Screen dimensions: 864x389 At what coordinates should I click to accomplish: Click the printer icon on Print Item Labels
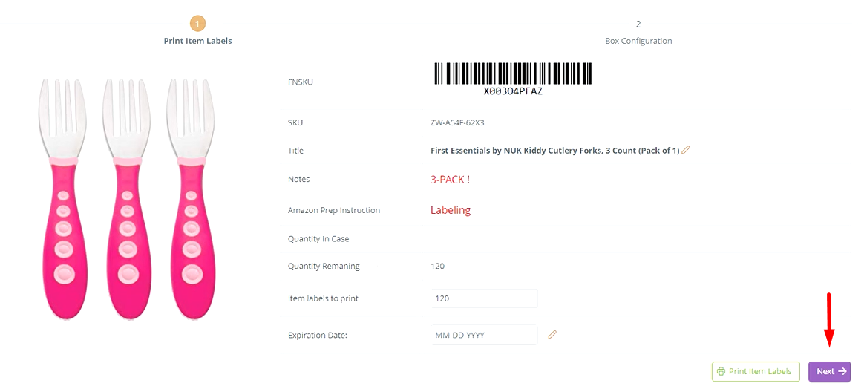[x=721, y=371]
